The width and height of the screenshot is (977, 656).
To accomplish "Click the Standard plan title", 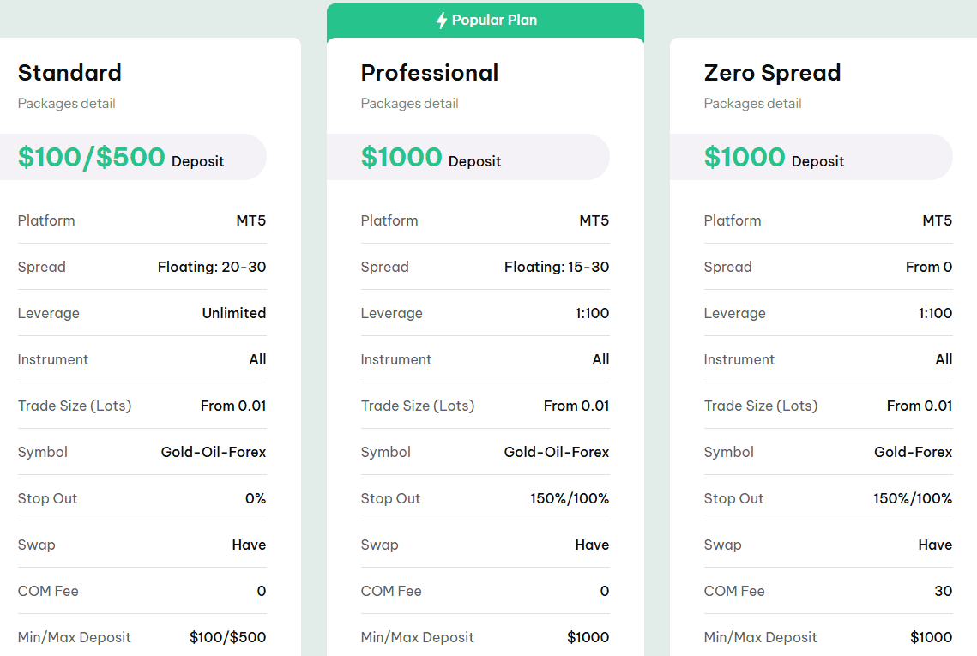I will (x=69, y=73).
